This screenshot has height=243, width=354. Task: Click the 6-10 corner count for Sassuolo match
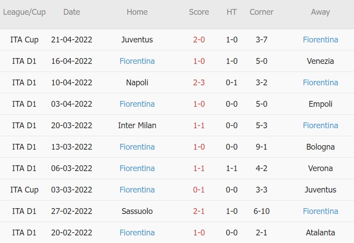(262, 211)
